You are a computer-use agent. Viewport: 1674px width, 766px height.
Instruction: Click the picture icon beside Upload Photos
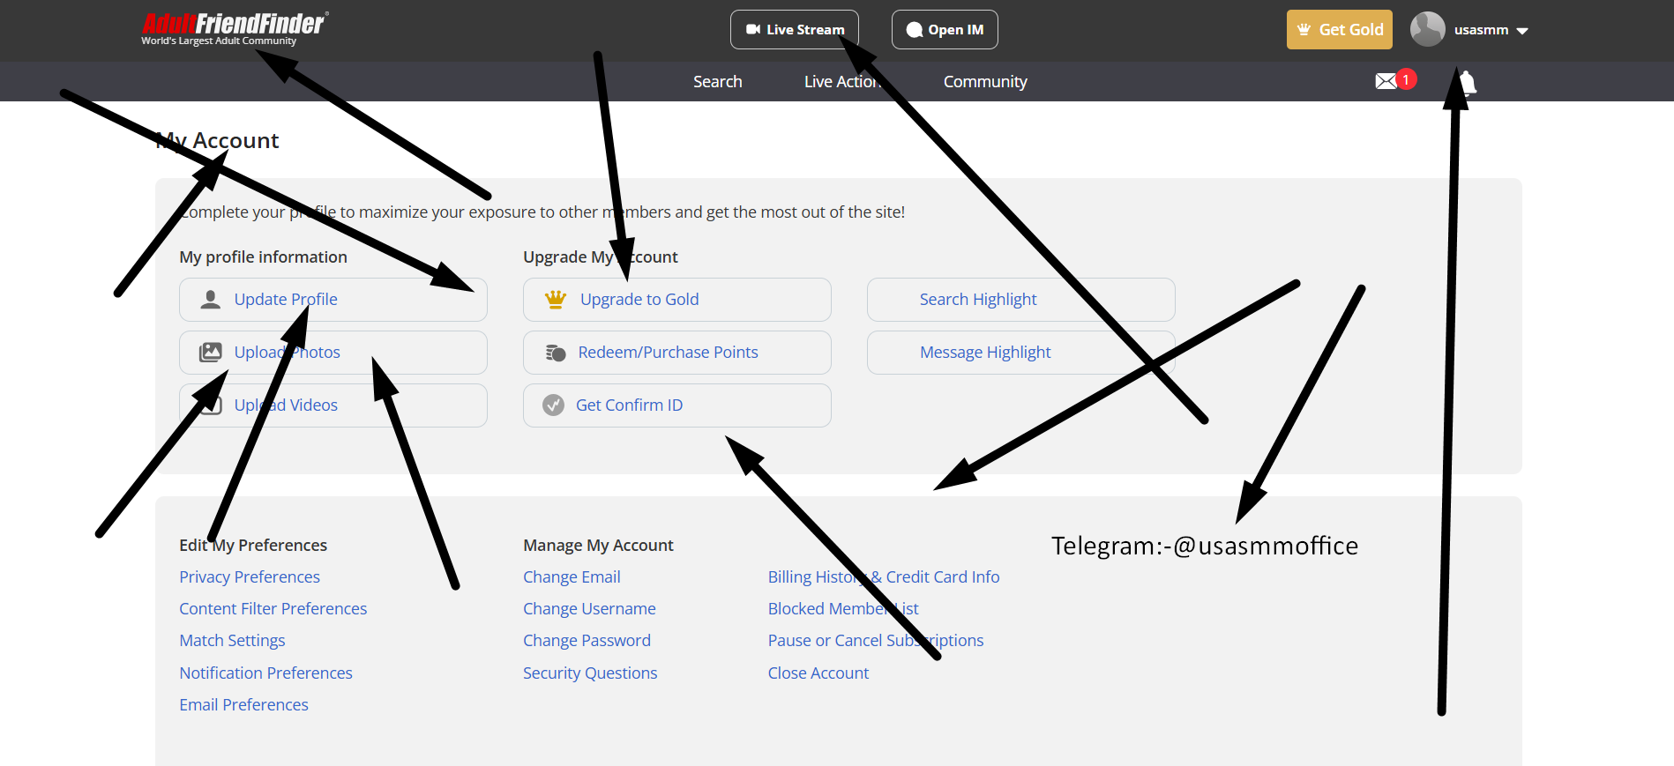211,353
